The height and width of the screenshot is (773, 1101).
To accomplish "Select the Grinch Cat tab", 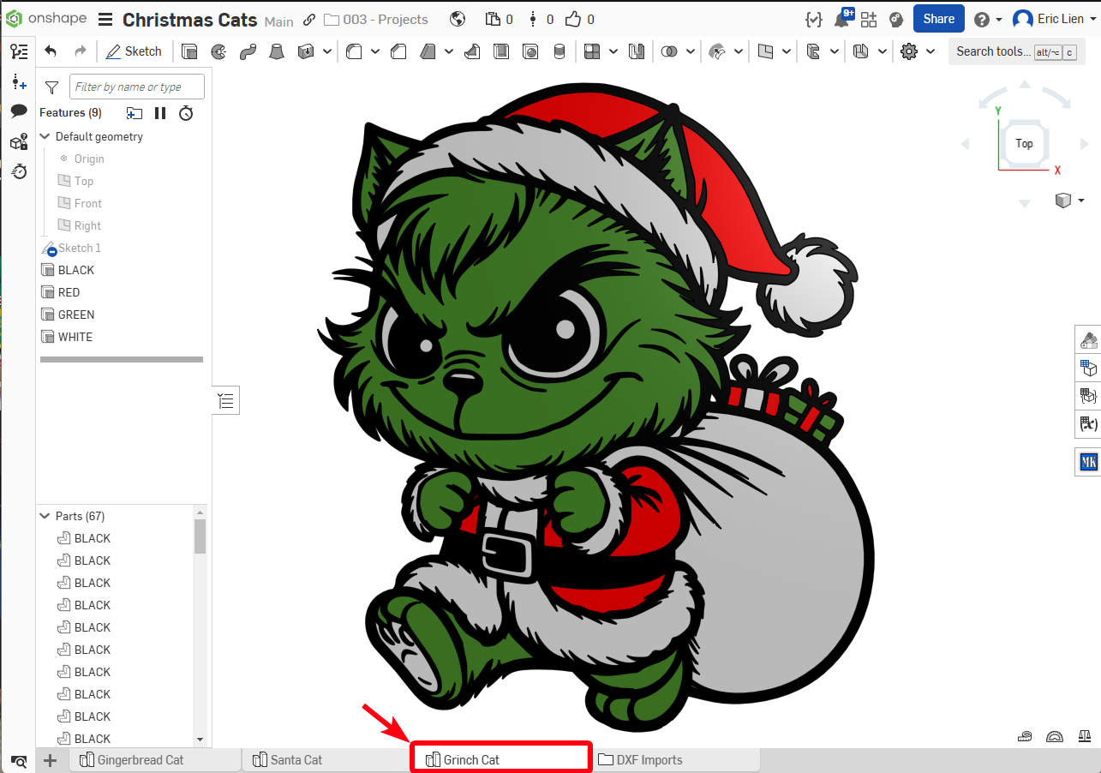I will (501, 759).
